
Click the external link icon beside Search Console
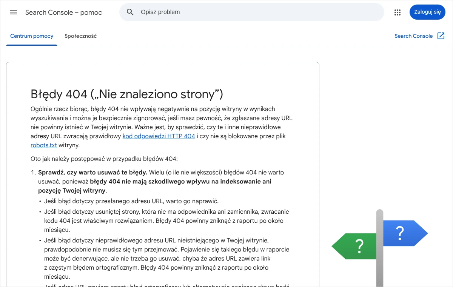pyautogui.click(x=441, y=36)
